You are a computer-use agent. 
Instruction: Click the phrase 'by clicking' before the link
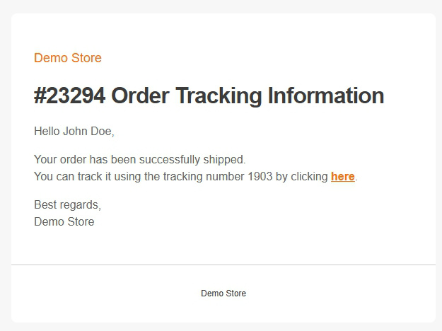[301, 177]
